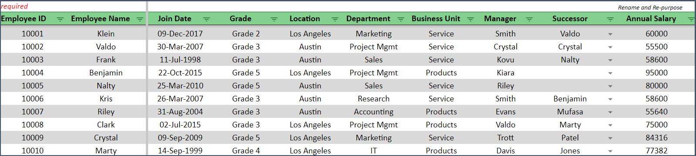Select the Research department cell
Screen dimensions: 696x156
374,99
